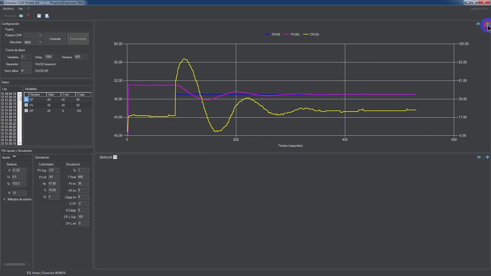Click the first log line 51 50.94 18
Image resolution: width=491 pixels, height=276 pixels.
9,94
